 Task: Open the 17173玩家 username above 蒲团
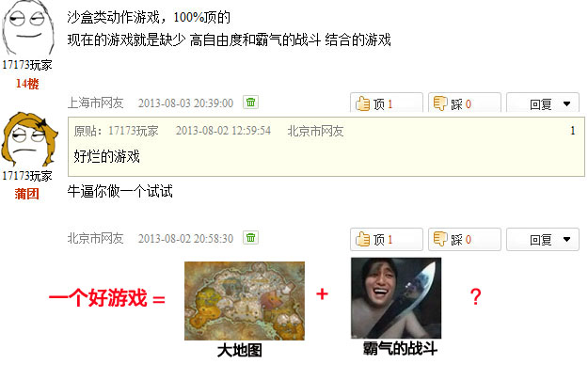[x=27, y=176]
